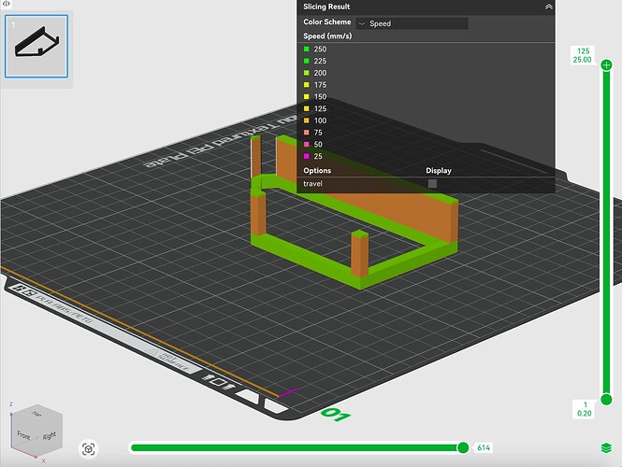Collapse the Slicing Result panel
This screenshot has width=622, height=467.
[549, 7]
